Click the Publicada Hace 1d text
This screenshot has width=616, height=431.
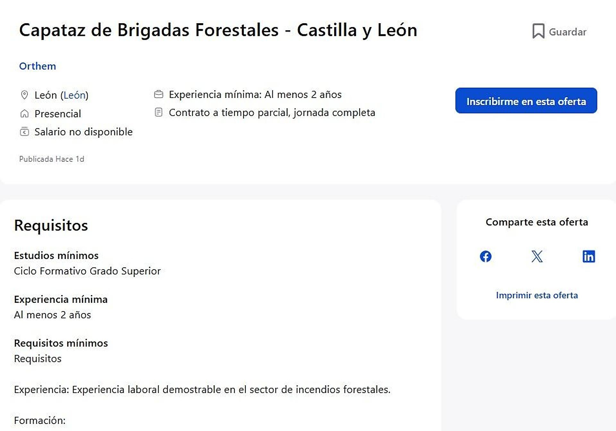pyautogui.click(x=52, y=159)
